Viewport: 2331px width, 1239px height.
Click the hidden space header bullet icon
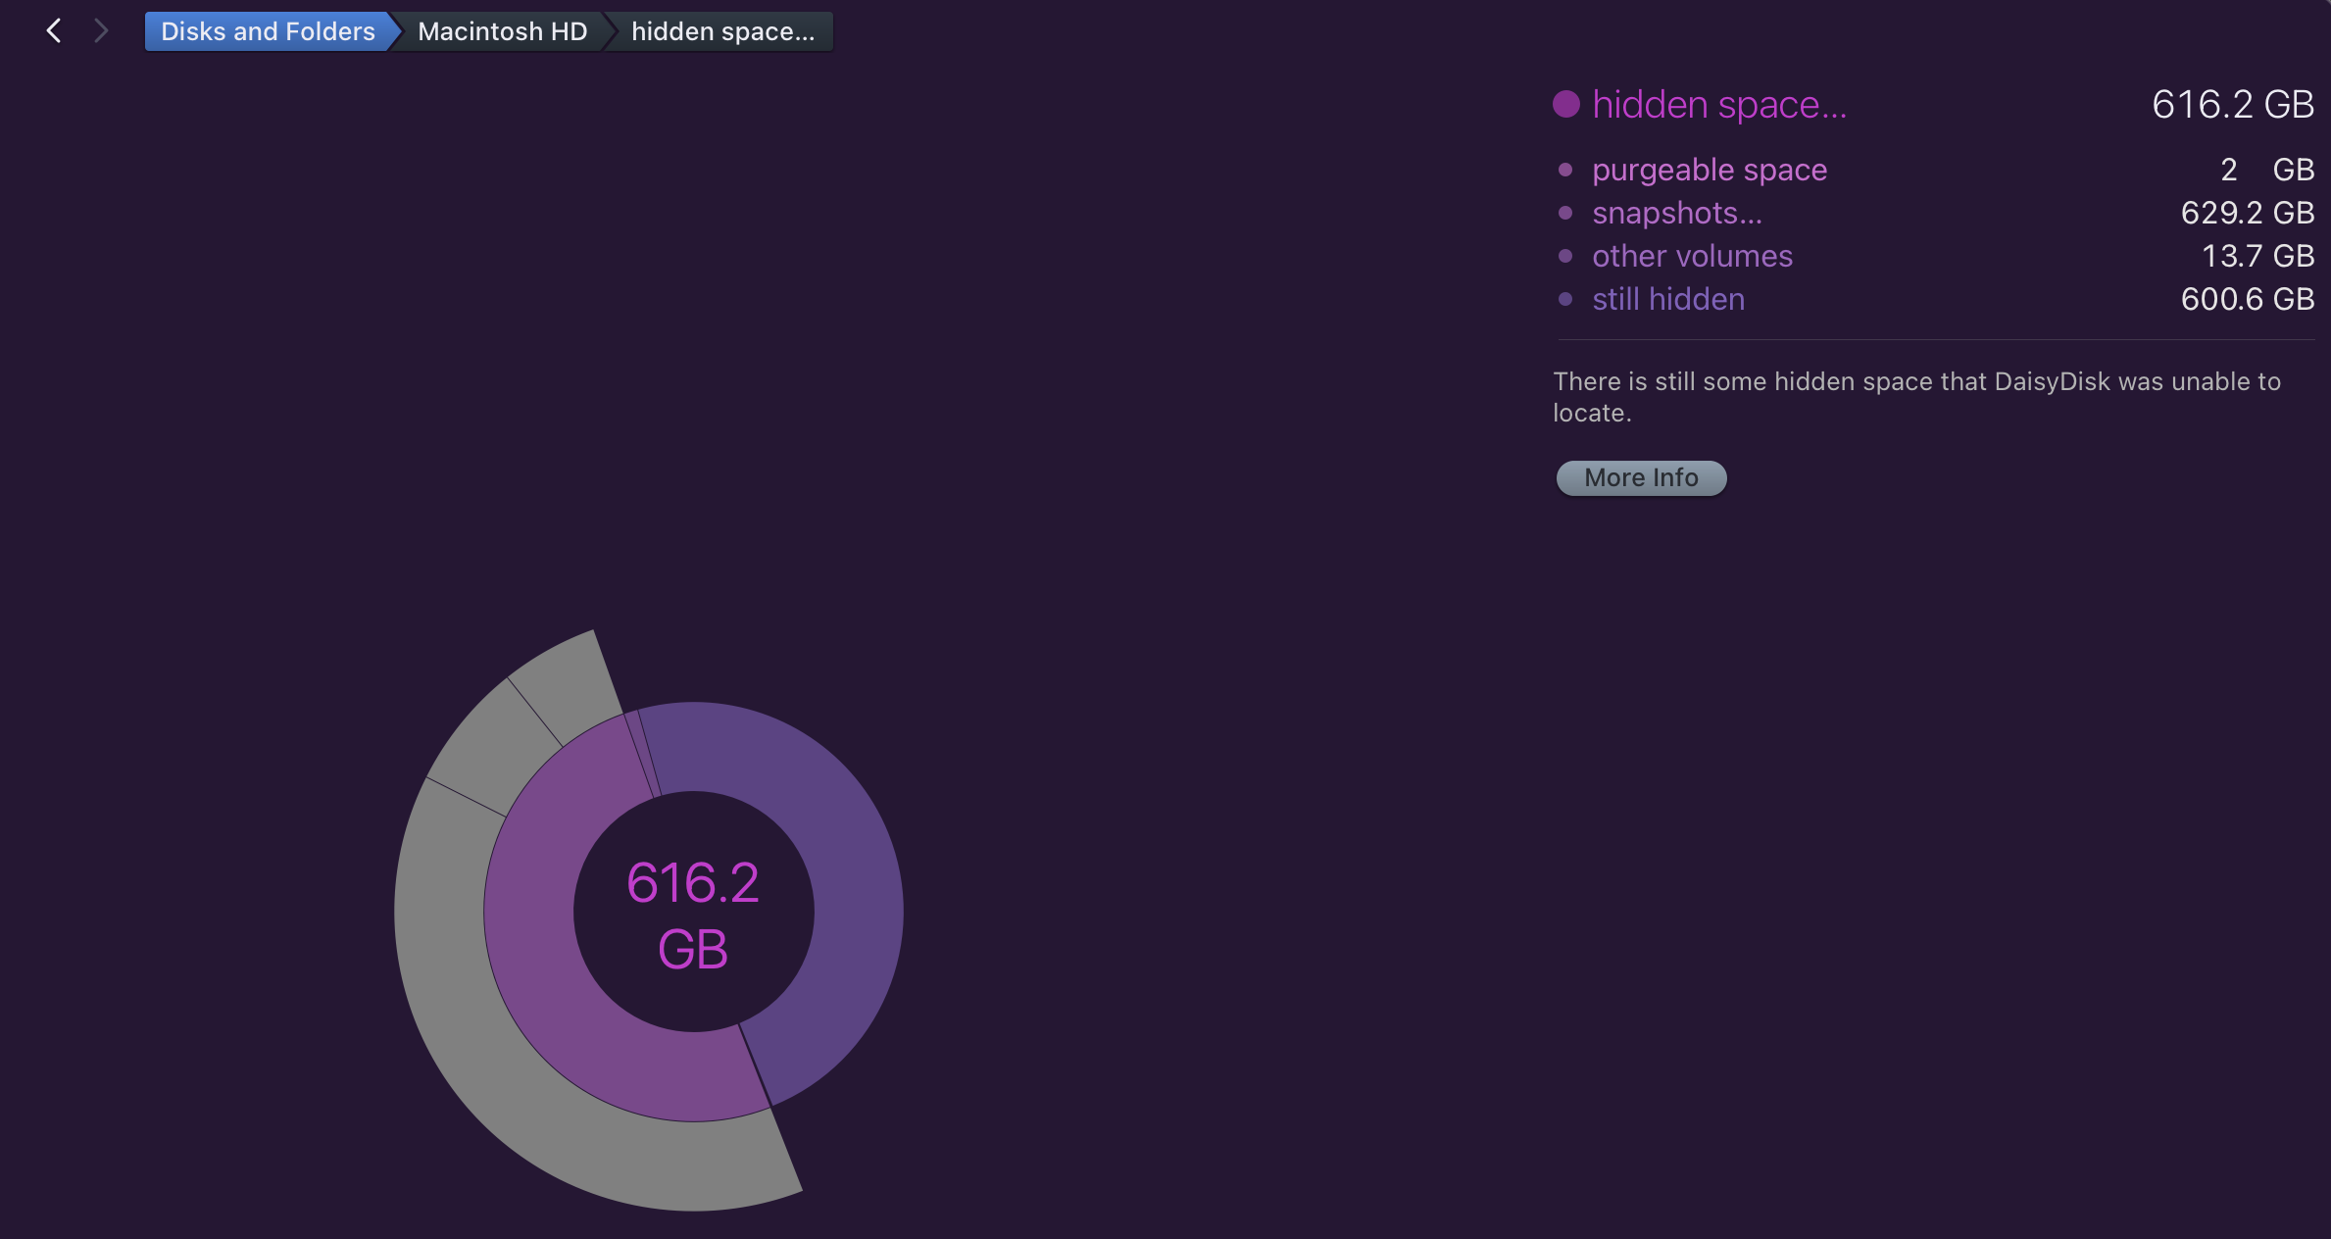1566,104
